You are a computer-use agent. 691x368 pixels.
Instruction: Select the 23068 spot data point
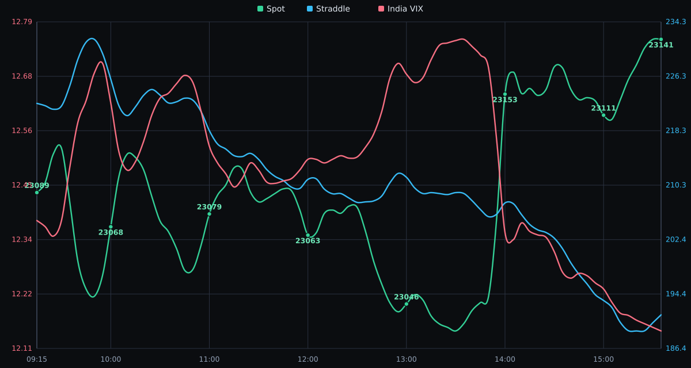point(111,227)
